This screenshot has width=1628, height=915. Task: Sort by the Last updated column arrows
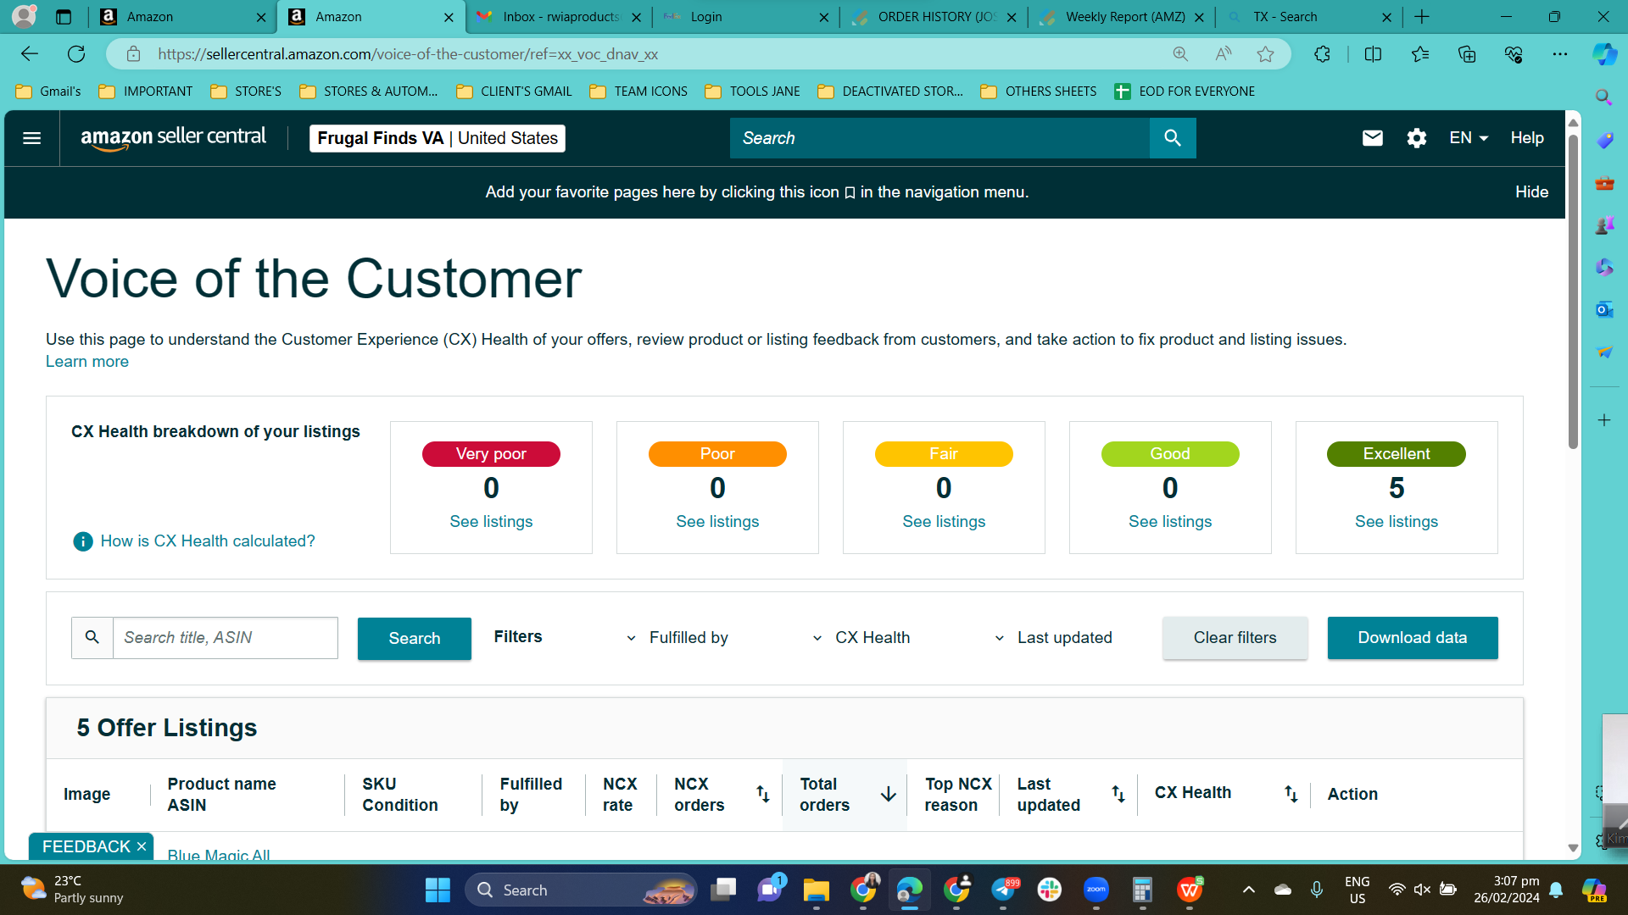1118,794
